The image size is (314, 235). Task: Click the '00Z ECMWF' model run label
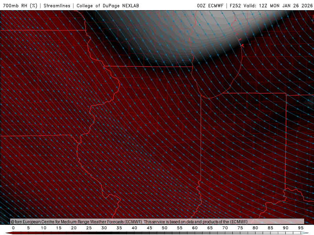(210, 5)
